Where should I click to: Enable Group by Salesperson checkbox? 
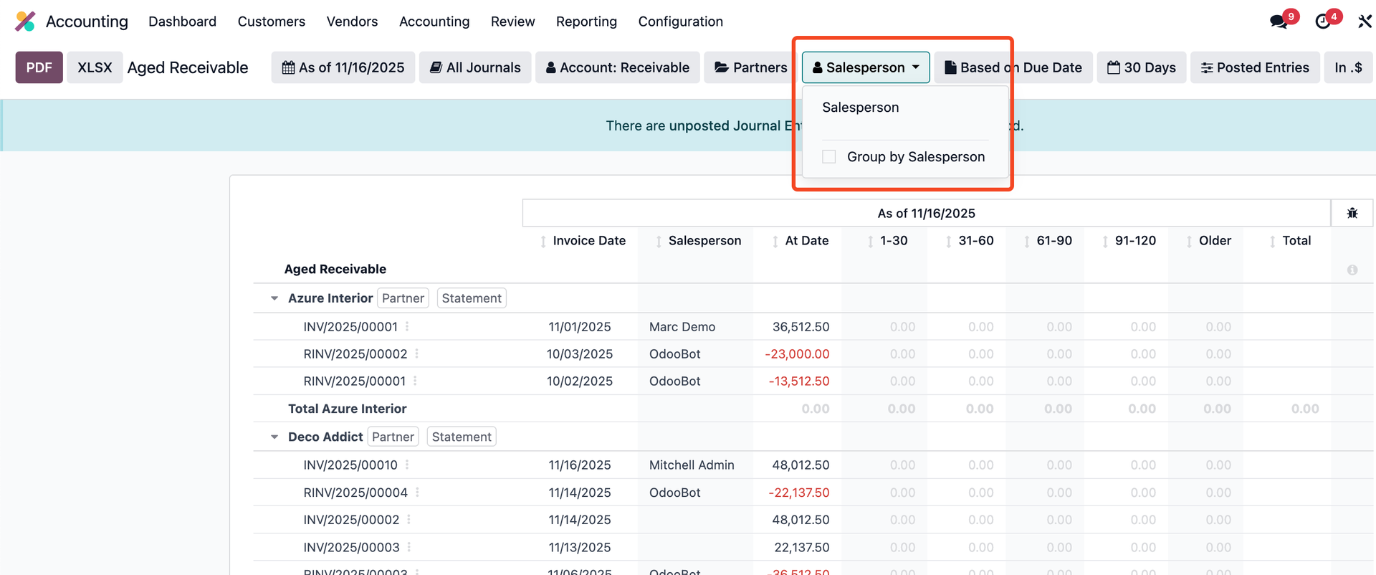click(829, 156)
